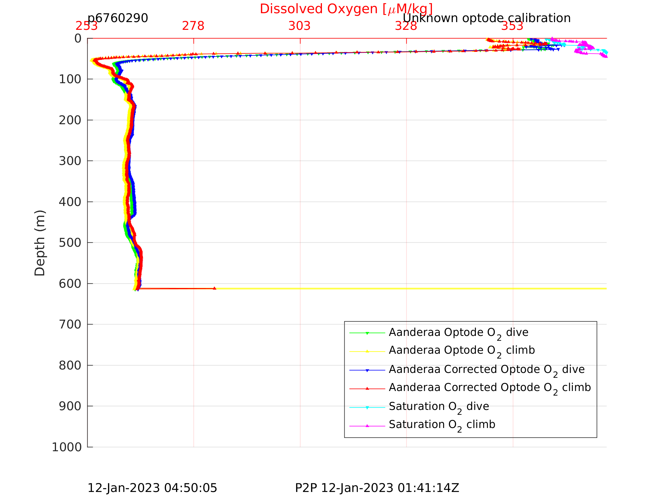Click the red x-axis tick label 328
Viewport: 670px width, 502px height.
406,26
